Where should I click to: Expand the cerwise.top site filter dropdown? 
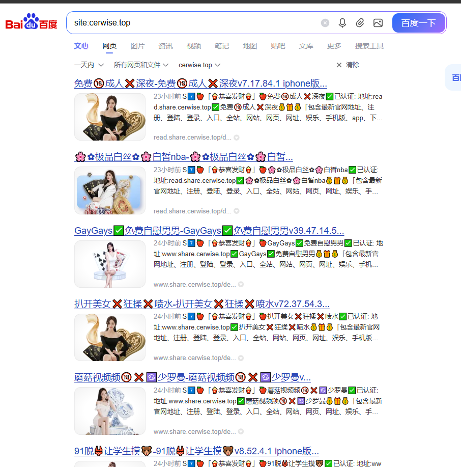click(x=199, y=65)
